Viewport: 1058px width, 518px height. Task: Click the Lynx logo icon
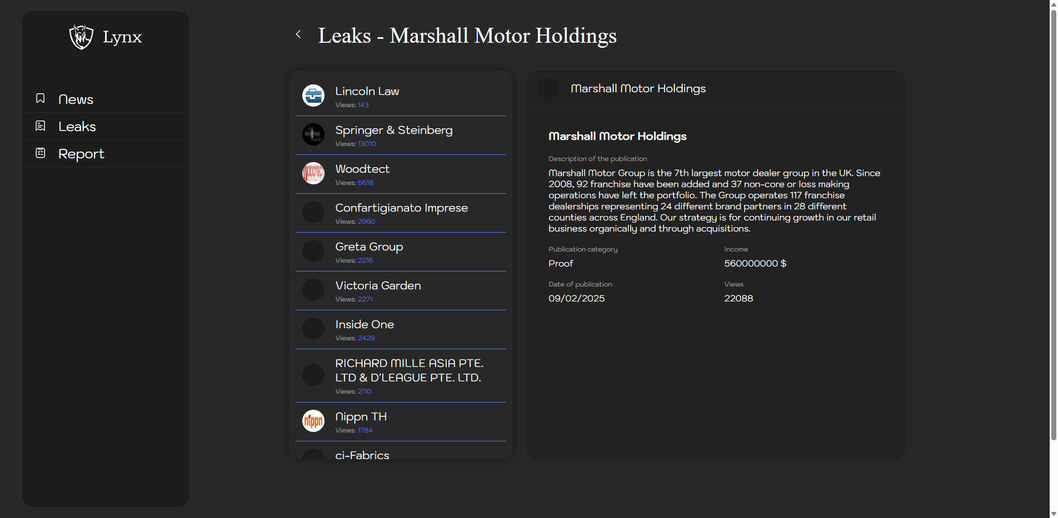81,37
